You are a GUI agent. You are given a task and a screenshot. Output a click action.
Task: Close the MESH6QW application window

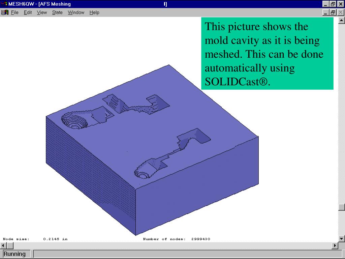point(340,4)
